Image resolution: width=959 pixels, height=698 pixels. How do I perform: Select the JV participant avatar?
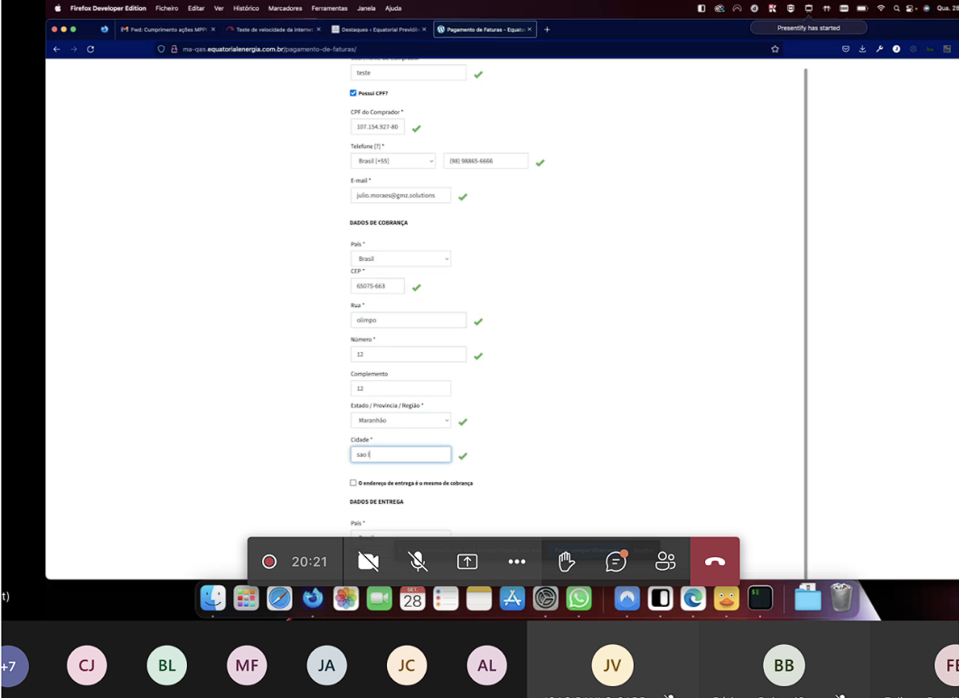612,665
